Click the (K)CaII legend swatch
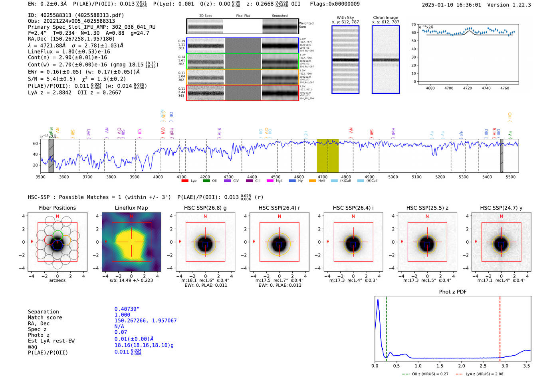This screenshot has width=559, height=380. [x=334, y=181]
